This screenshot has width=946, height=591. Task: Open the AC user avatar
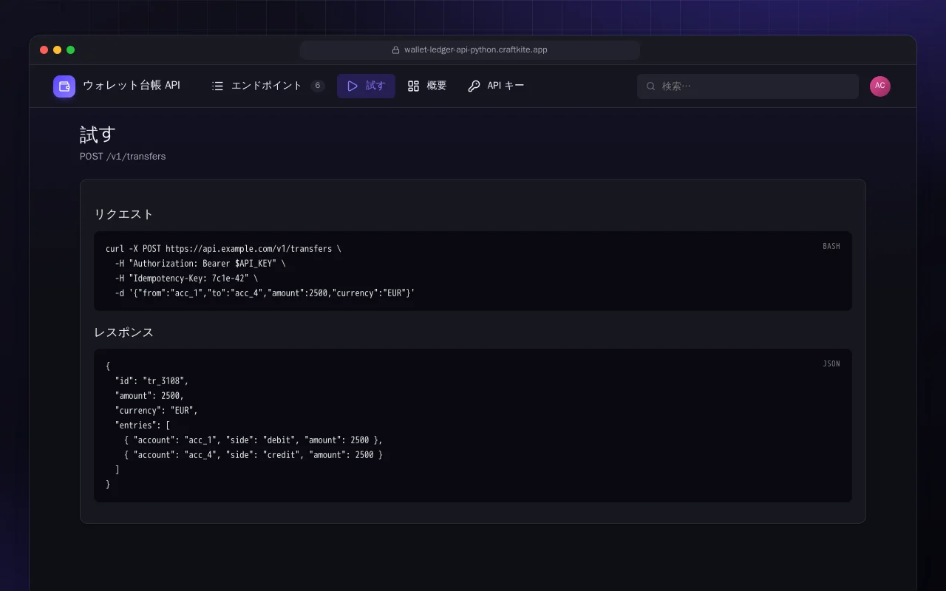pos(880,86)
